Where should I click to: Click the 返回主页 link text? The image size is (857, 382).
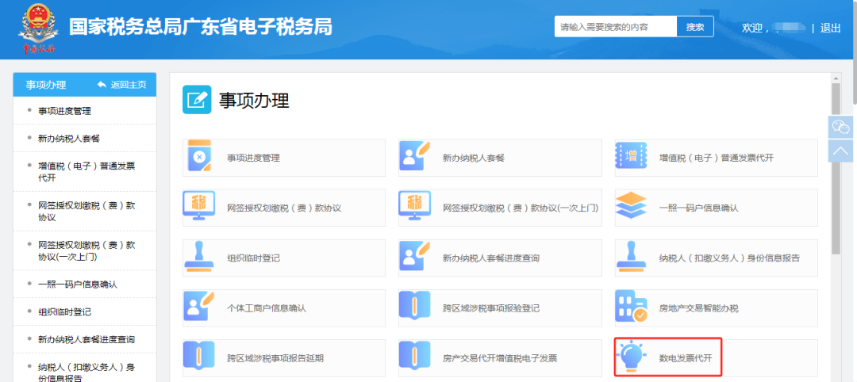(x=129, y=85)
